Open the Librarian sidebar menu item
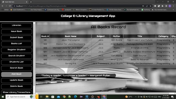The image size is (176, 99). pyautogui.click(x=16, y=26)
